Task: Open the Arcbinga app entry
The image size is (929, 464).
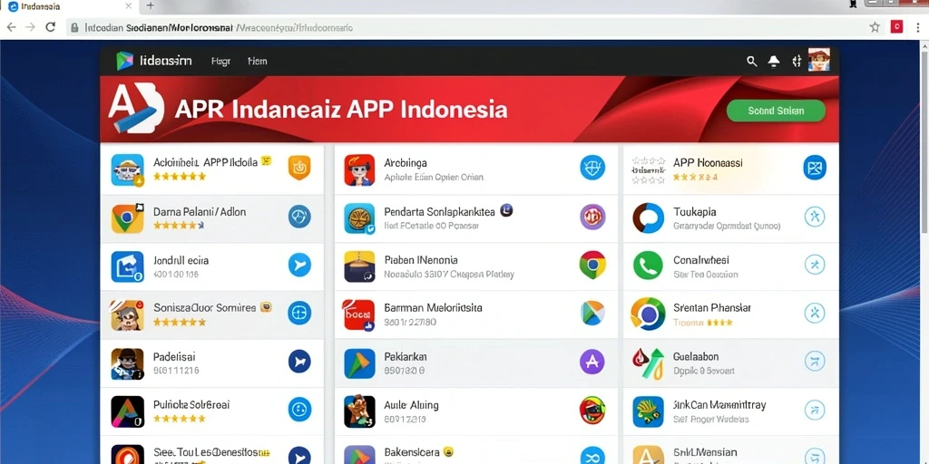Action: point(475,169)
